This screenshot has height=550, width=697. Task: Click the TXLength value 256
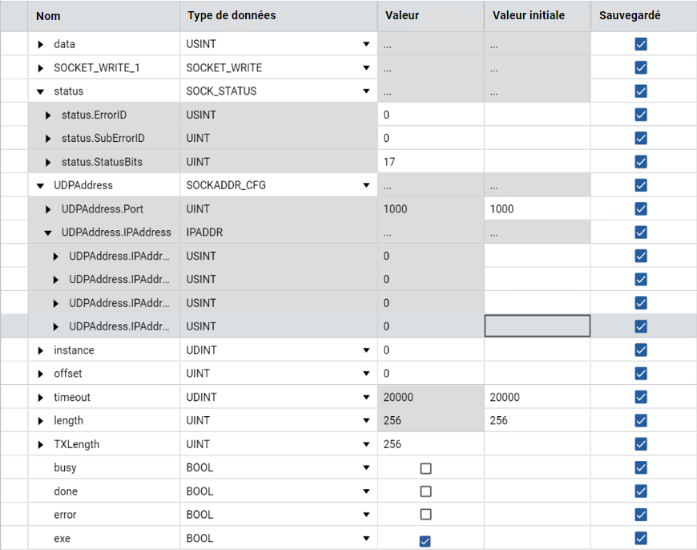[392, 444]
